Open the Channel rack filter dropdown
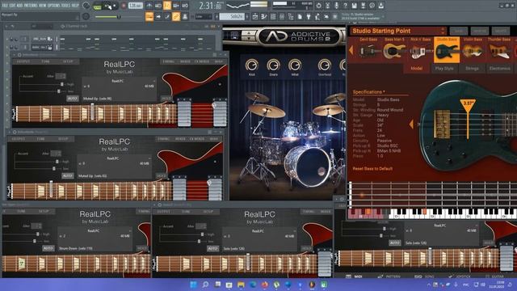Image resolution: width=517 pixels, height=291 pixels. click(41, 26)
